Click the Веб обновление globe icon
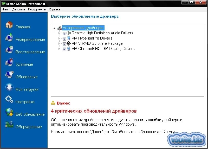 coord(9,112)
